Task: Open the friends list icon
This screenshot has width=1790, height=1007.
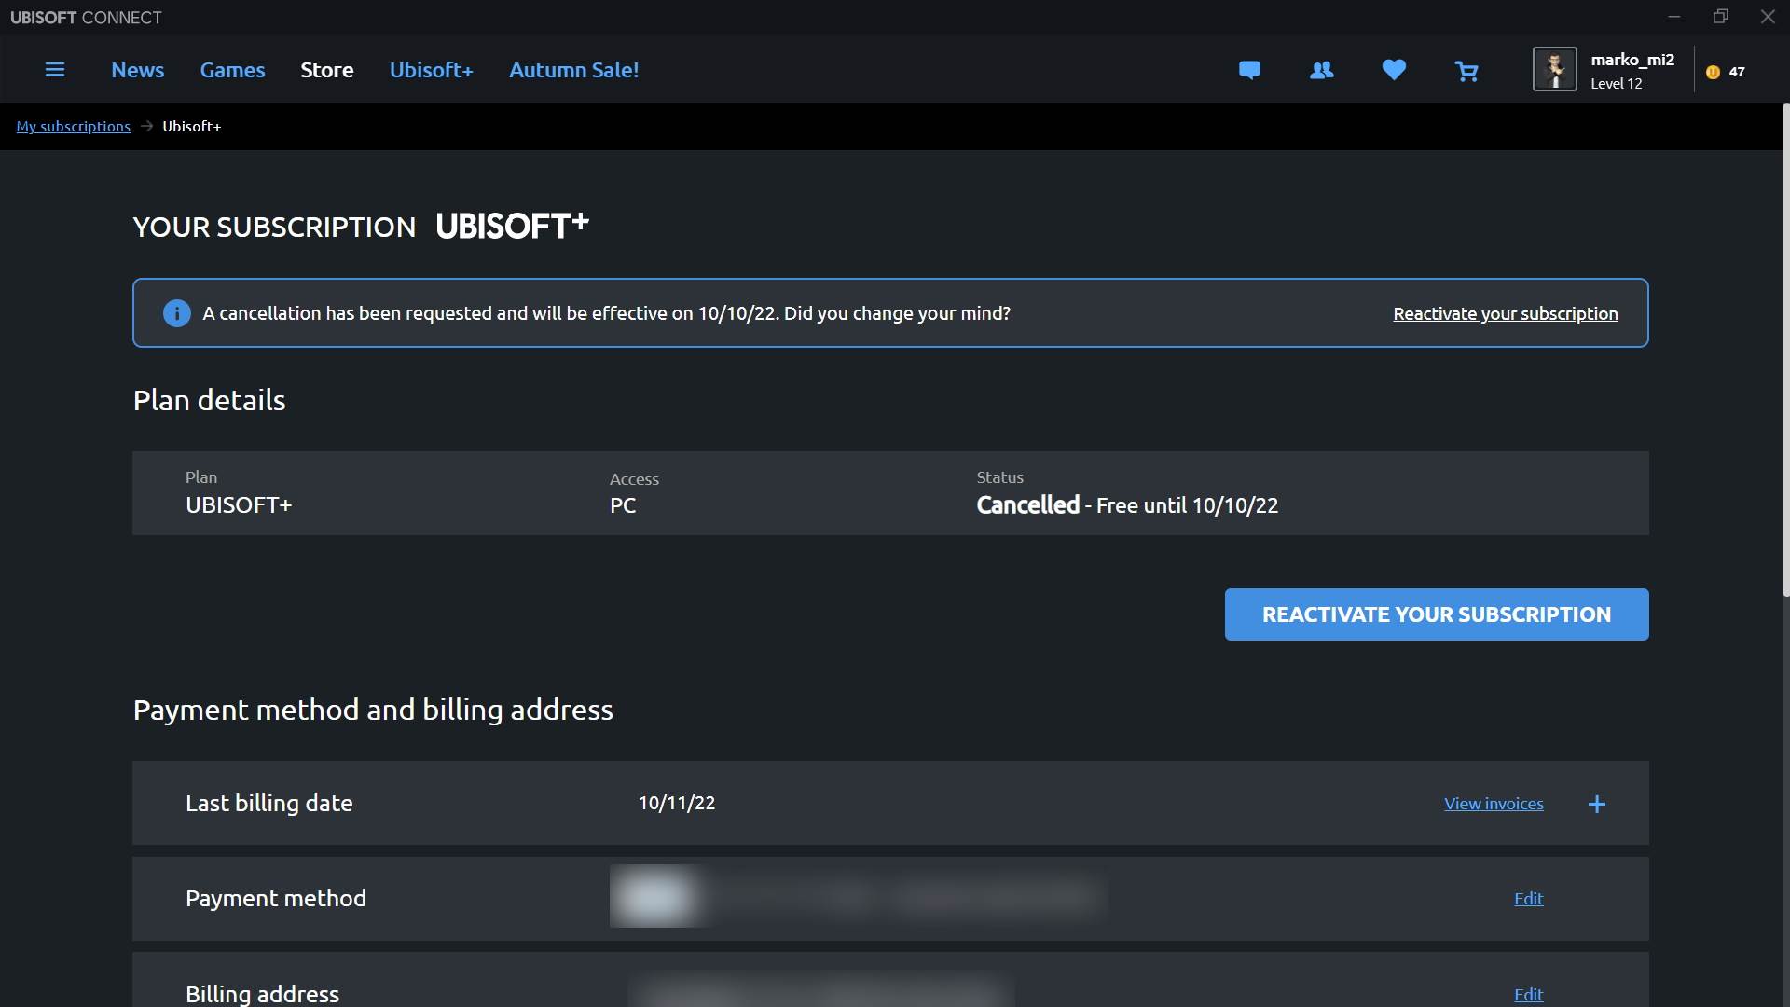Action: 1321,70
